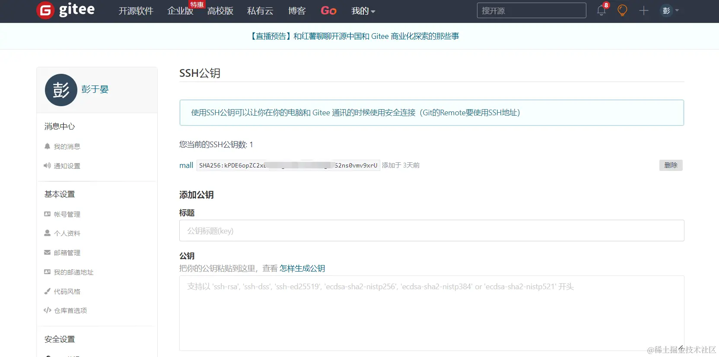
Task: Go to 个人资料 in the sidebar
Action: click(67, 233)
